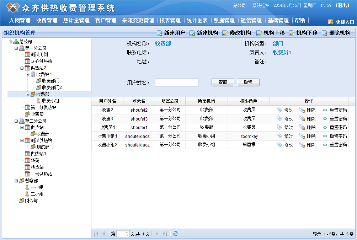Move organization down with the 机构下移 icon
The width and height of the screenshot is (357, 240).
pos(292,33)
